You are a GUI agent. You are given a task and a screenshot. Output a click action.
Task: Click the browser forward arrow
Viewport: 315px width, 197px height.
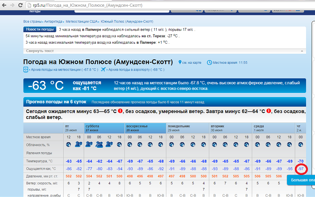coord(13,6)
